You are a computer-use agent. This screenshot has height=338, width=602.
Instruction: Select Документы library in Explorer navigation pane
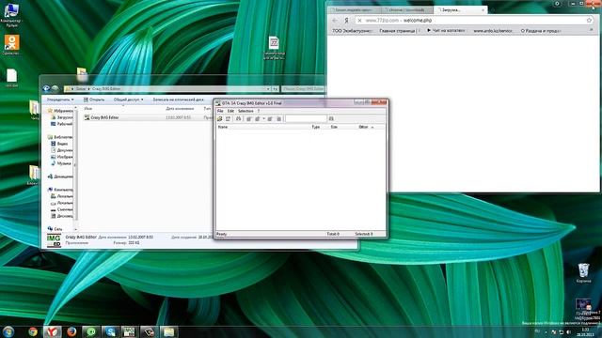coord(62,150)
